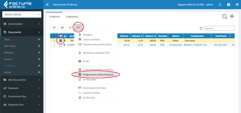Choose Emite Awb menu entry

tap(96, 98)
